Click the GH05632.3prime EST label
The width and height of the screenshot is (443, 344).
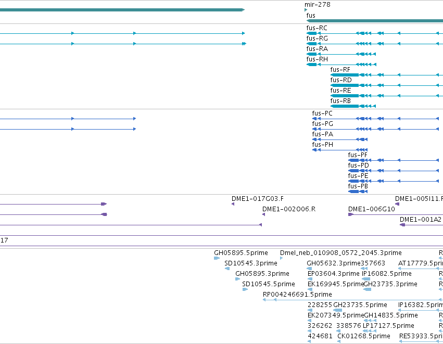[334, 263]
